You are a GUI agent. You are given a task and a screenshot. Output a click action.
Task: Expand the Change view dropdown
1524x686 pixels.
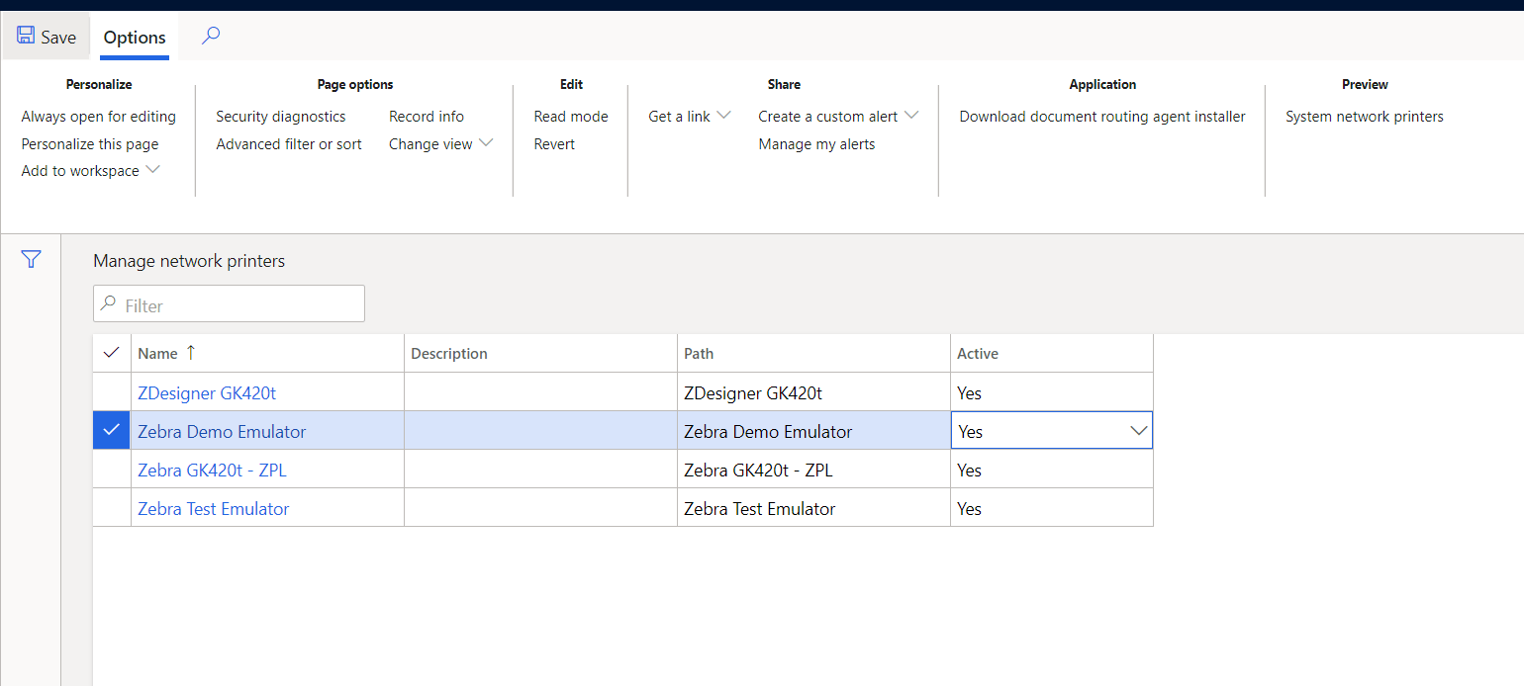pos(485,143)
